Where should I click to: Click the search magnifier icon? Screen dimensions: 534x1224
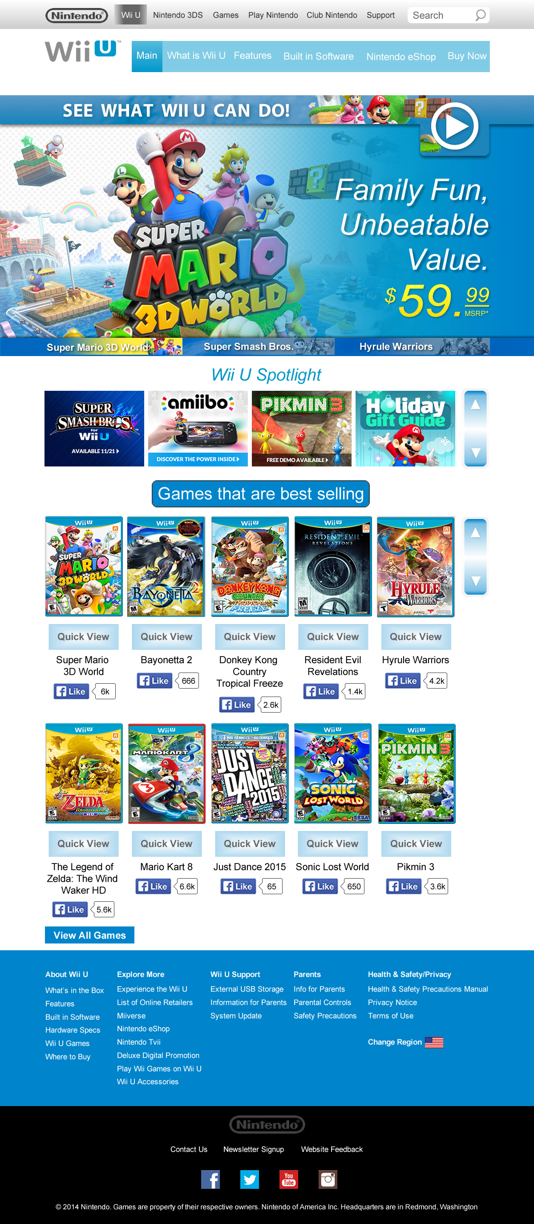pos(480,15)
